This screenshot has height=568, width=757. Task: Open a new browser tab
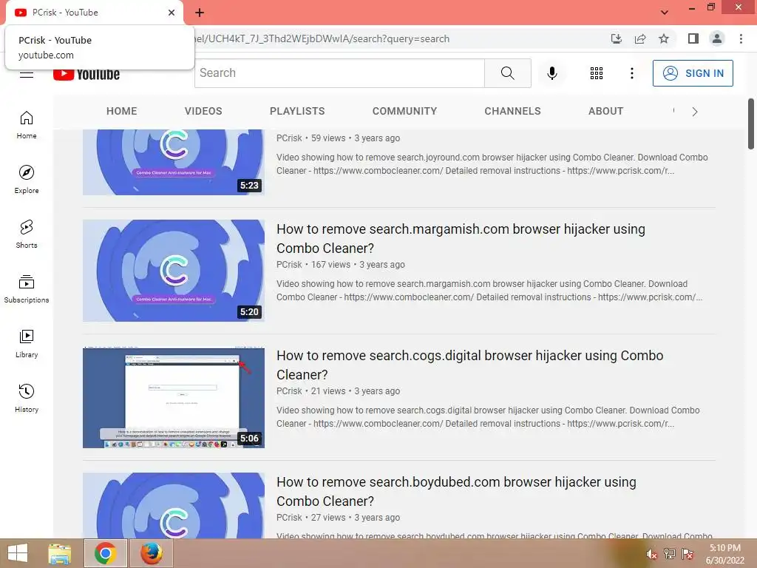[x=200, y=13]
